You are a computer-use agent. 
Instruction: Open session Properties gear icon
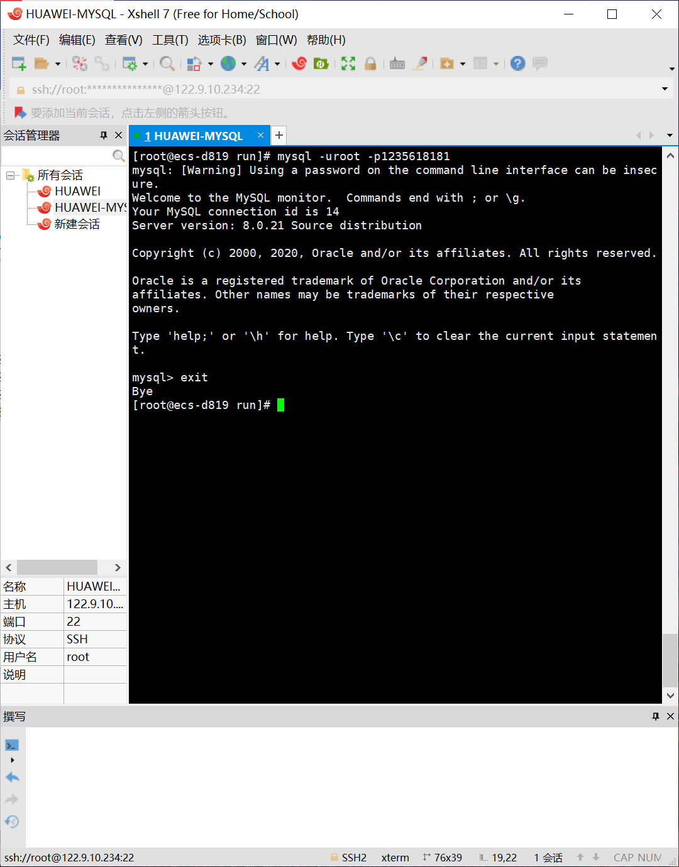point(130,63)
